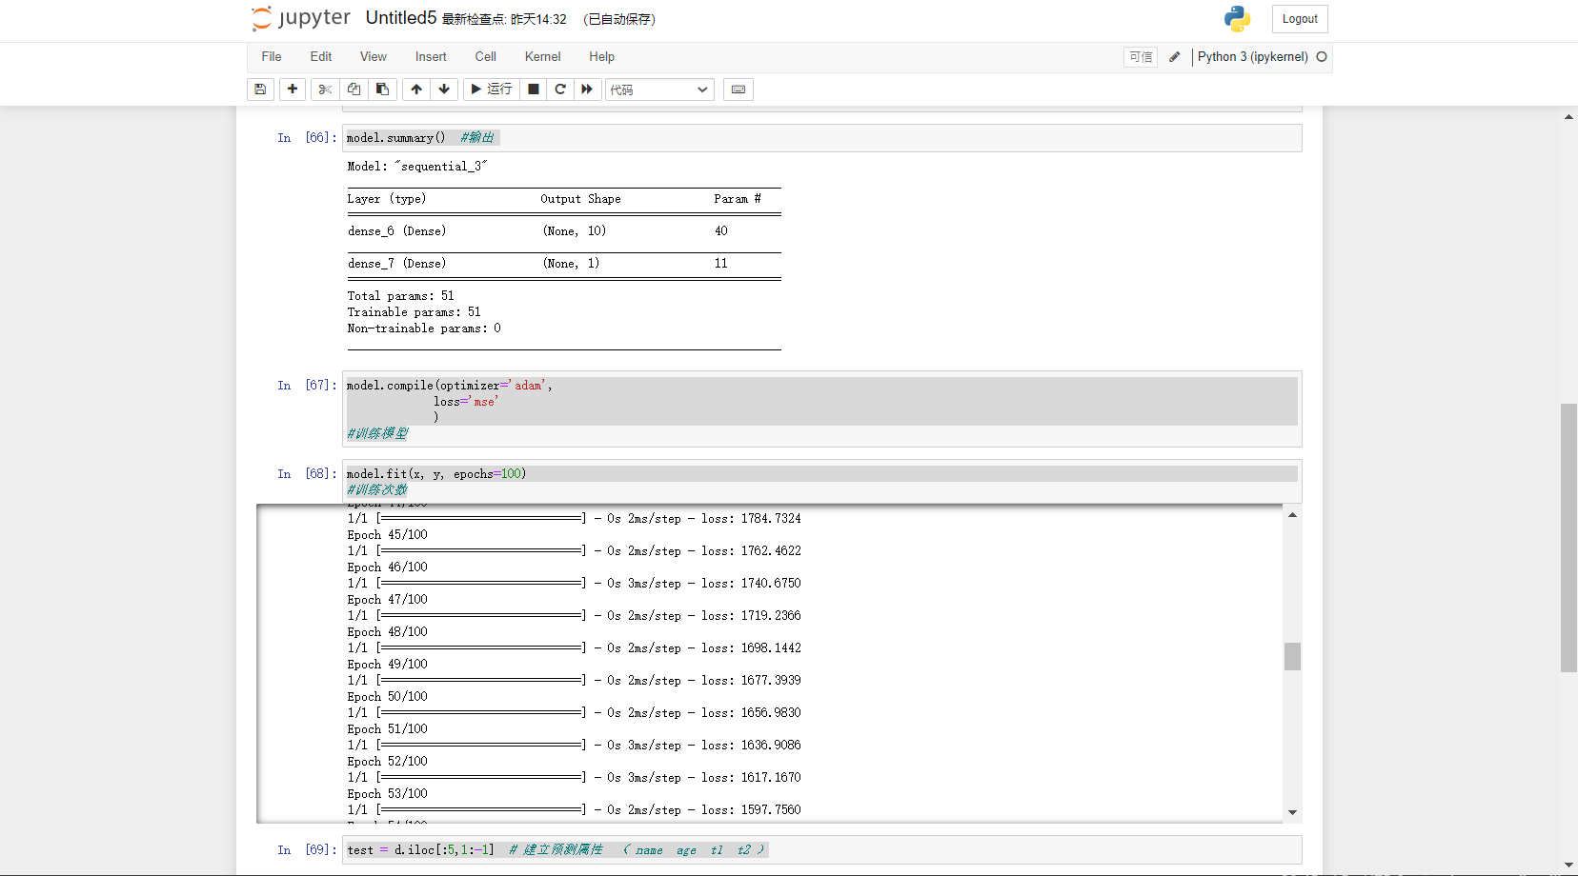Screen dimensions: 1578x876
Task: Cut selected cells with scissors icon
Action: coord(325,90)
